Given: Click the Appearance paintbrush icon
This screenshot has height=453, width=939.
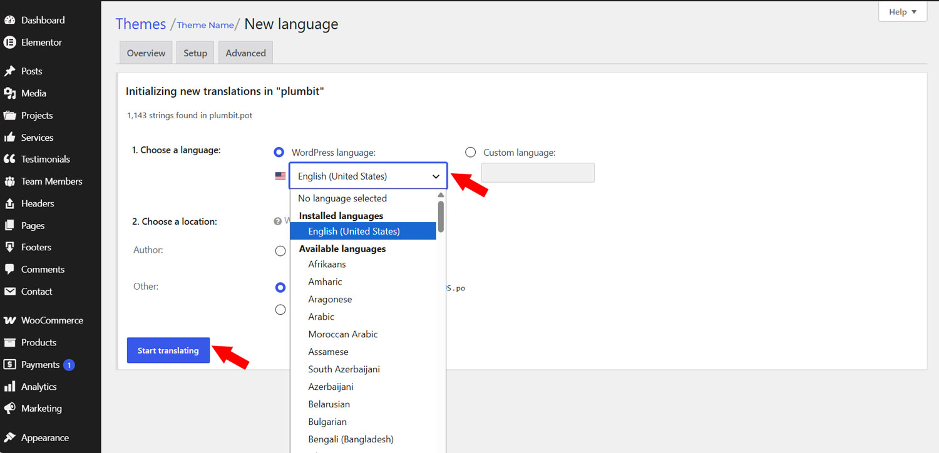Looking at the screenshot, I should 9,438.
